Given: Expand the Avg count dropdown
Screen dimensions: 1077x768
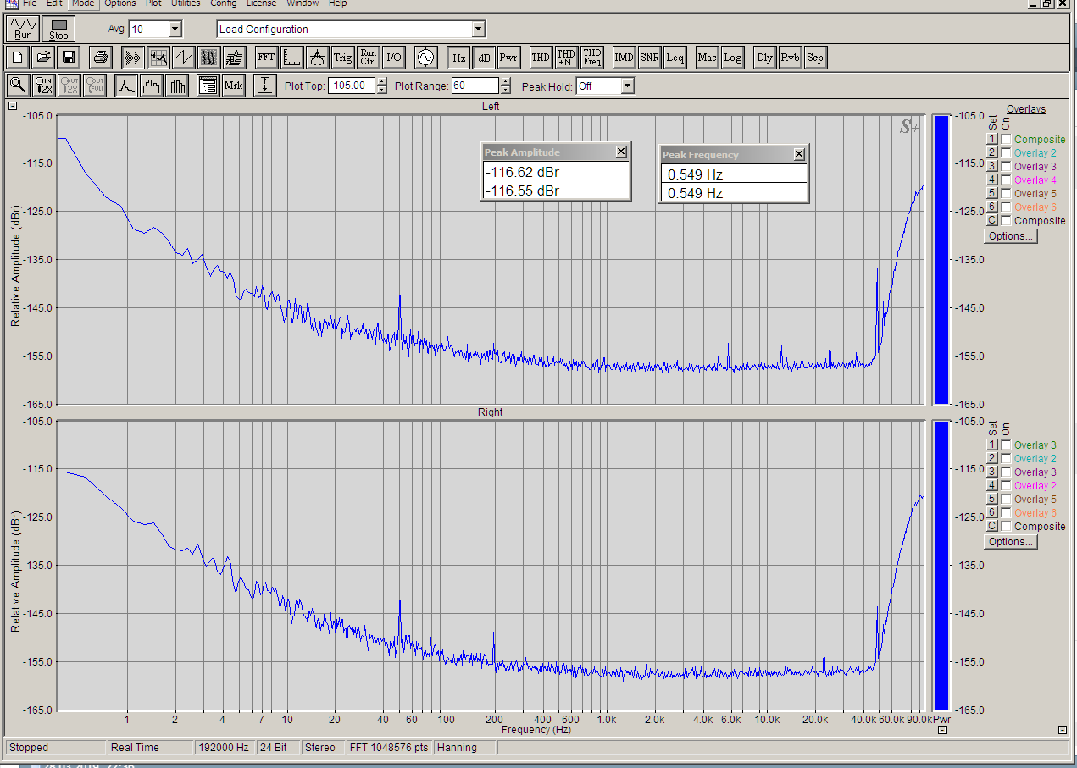Looking at the screenshot, I should coord(175,30).
